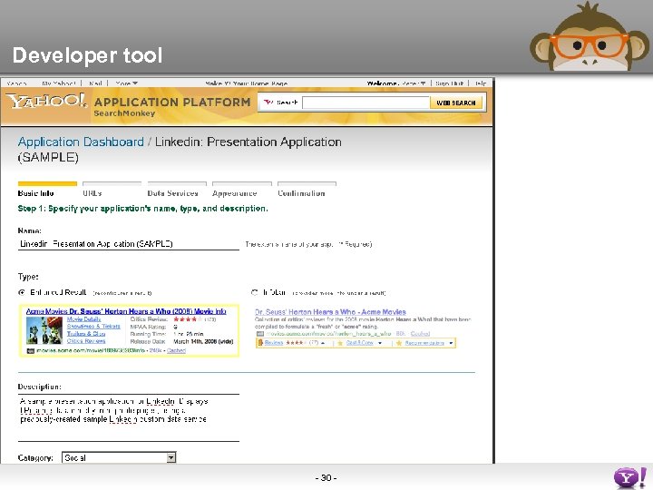Click the Movie Details link in Enhanced Result

pyautogui.click(x=83, y=319)
